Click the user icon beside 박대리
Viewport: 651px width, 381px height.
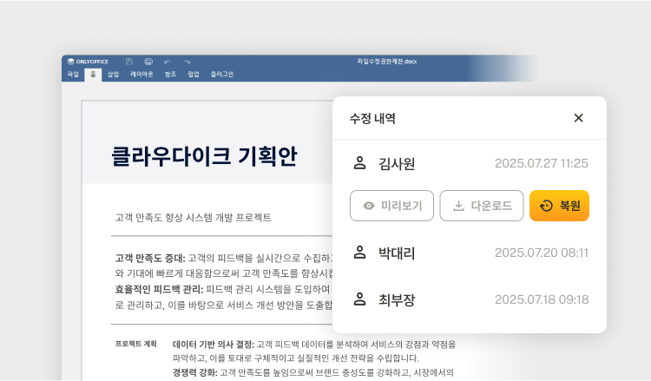click(359, 253)
